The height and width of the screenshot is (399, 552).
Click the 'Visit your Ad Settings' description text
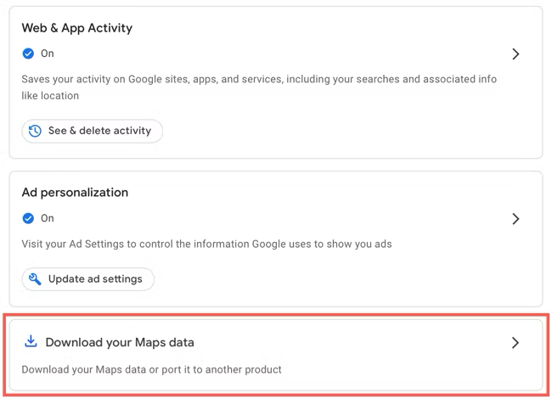pyautogui.click(x=206, y=244)
